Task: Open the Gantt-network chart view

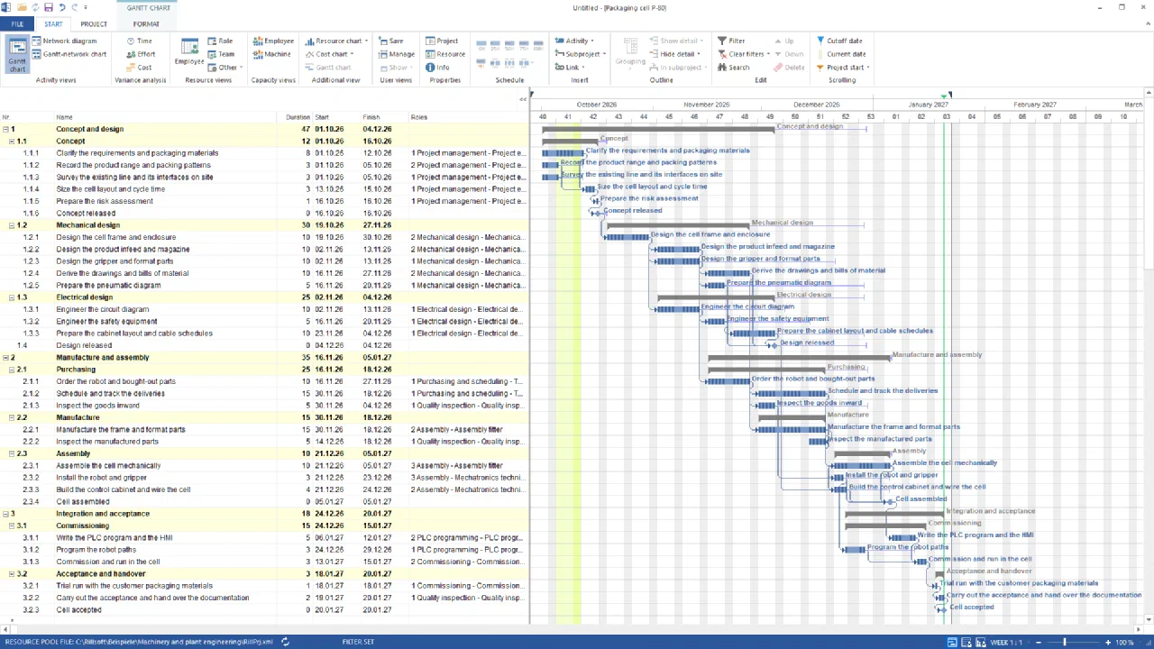Action: [x=69, y=54]
